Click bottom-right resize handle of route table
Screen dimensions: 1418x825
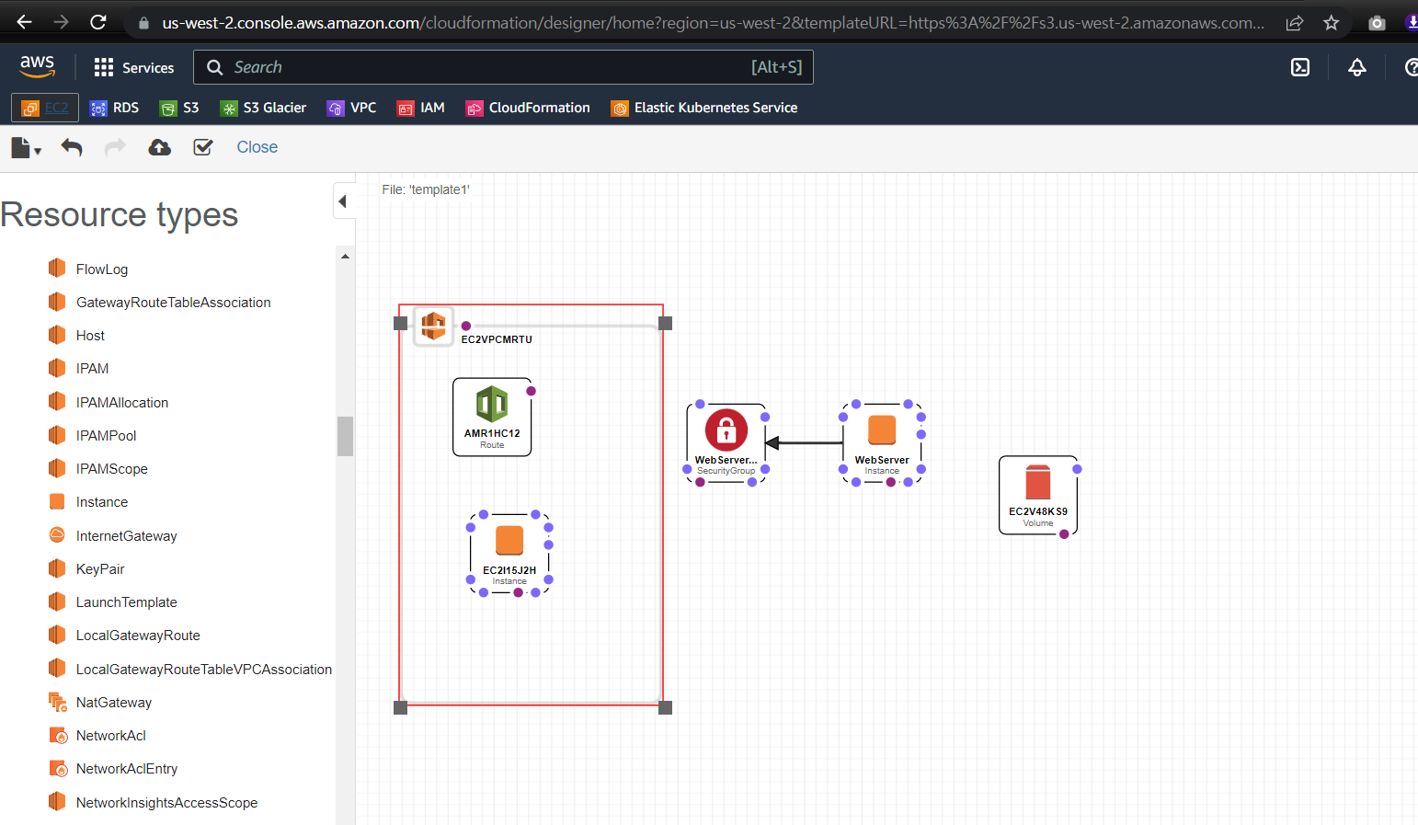pyautogui.click(x=666, y=707)
